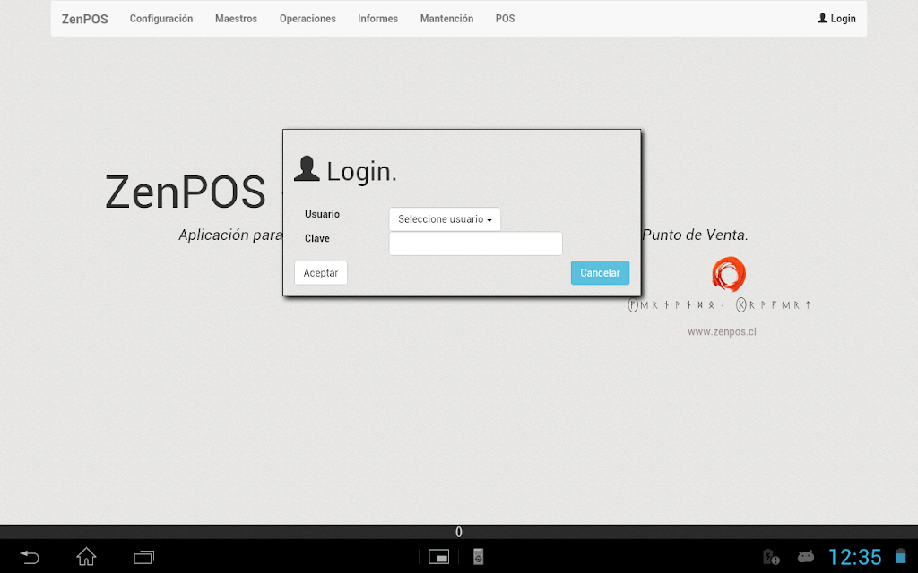Open the Configuración menu
Screen dimensions: 918x573
[x=161, y=19]
